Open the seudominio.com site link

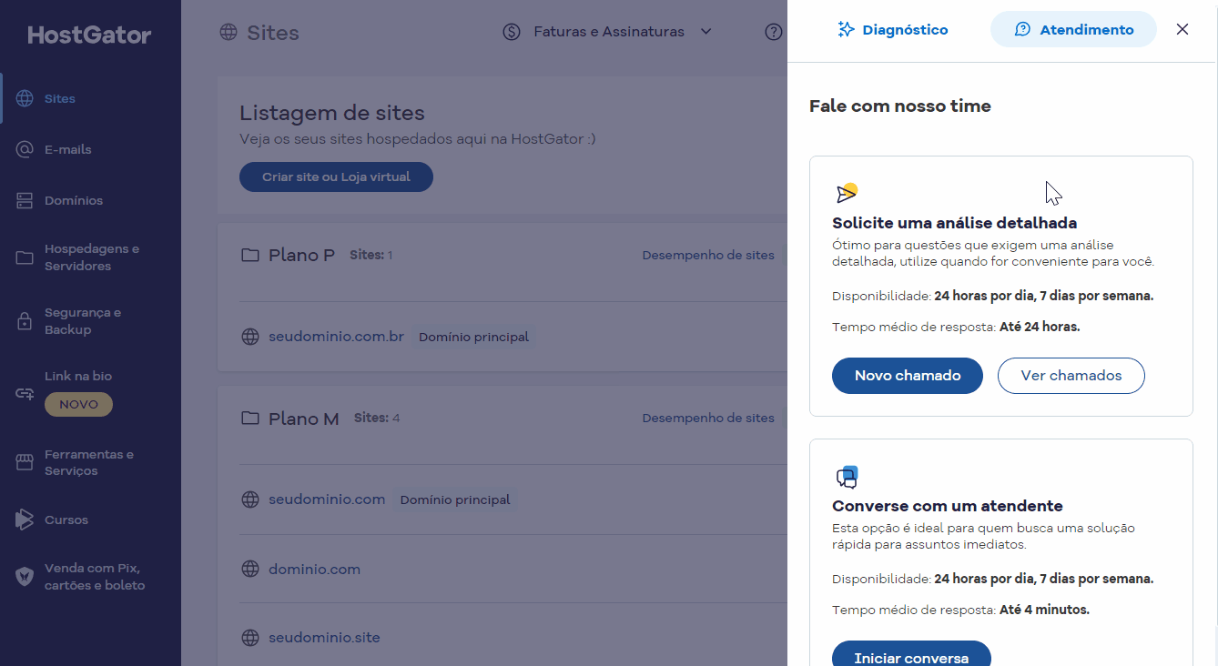327,499
